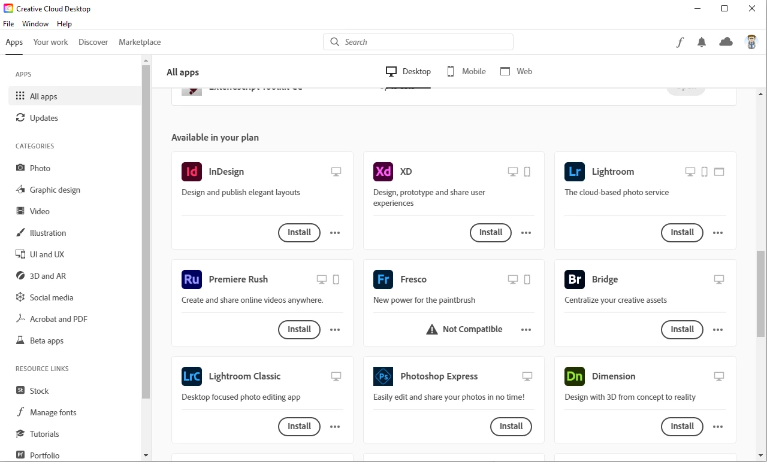Open the Stock resource link
Screen dimensions: 767x462
coord(75,391)
